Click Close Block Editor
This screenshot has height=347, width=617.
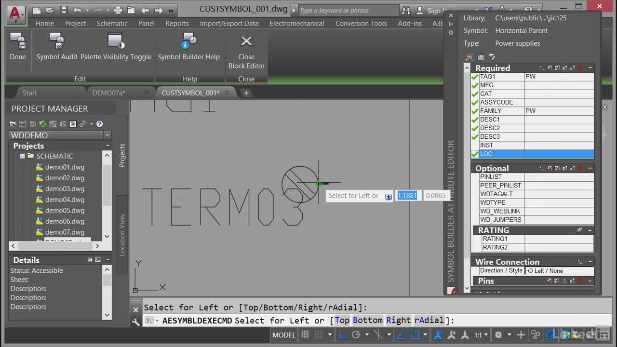[x=246, y=52]
